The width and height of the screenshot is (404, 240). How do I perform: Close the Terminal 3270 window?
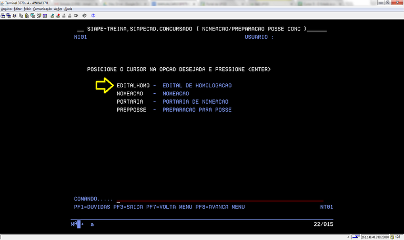pyautogui.click(x=397, y=3)
